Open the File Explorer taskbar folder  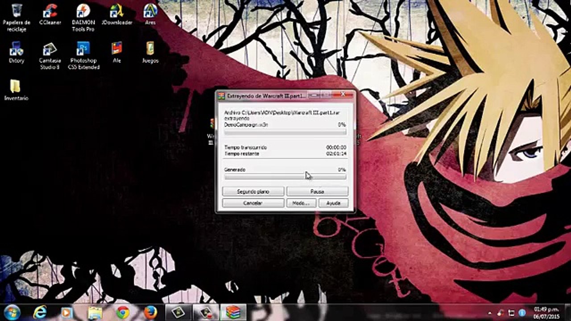coord(95,313)
